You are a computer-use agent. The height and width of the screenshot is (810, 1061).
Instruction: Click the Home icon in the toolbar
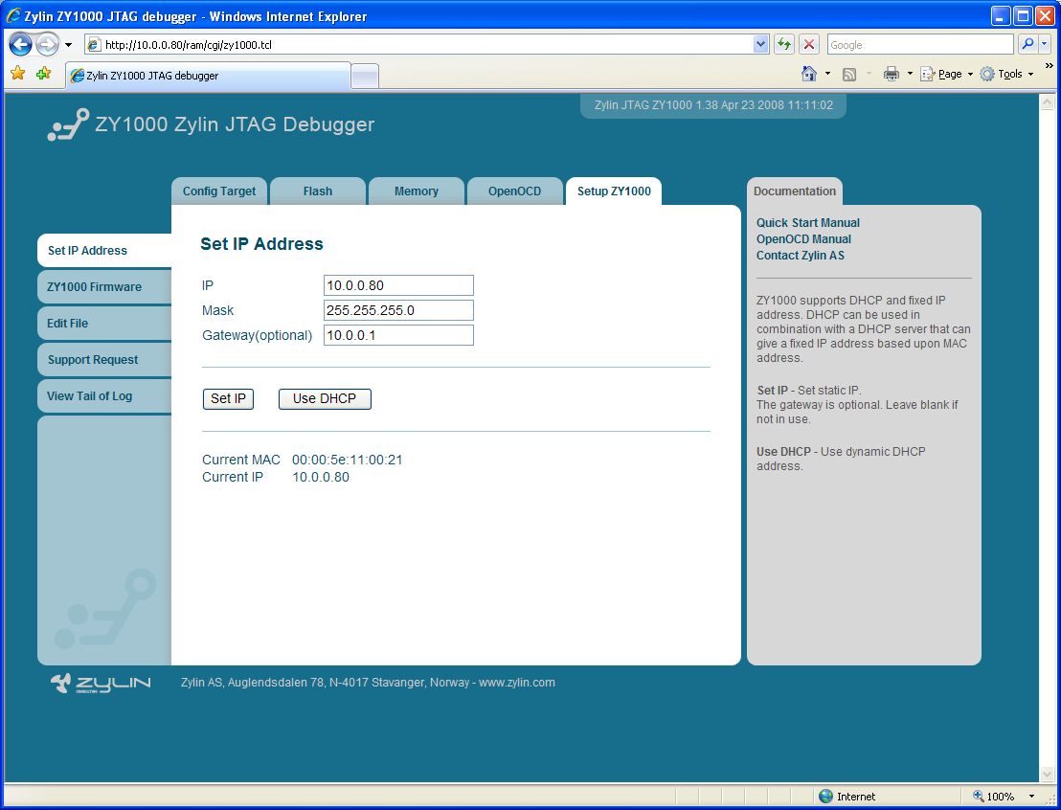point(808,74)
